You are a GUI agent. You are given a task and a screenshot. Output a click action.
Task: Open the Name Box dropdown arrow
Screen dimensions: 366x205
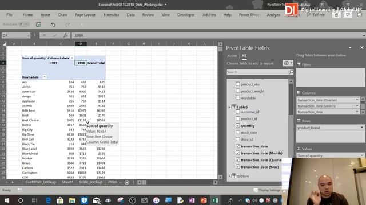(29, 35)
